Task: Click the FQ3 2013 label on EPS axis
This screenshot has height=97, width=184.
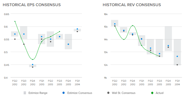Action: pyautogui.click(x=59, y=82)
